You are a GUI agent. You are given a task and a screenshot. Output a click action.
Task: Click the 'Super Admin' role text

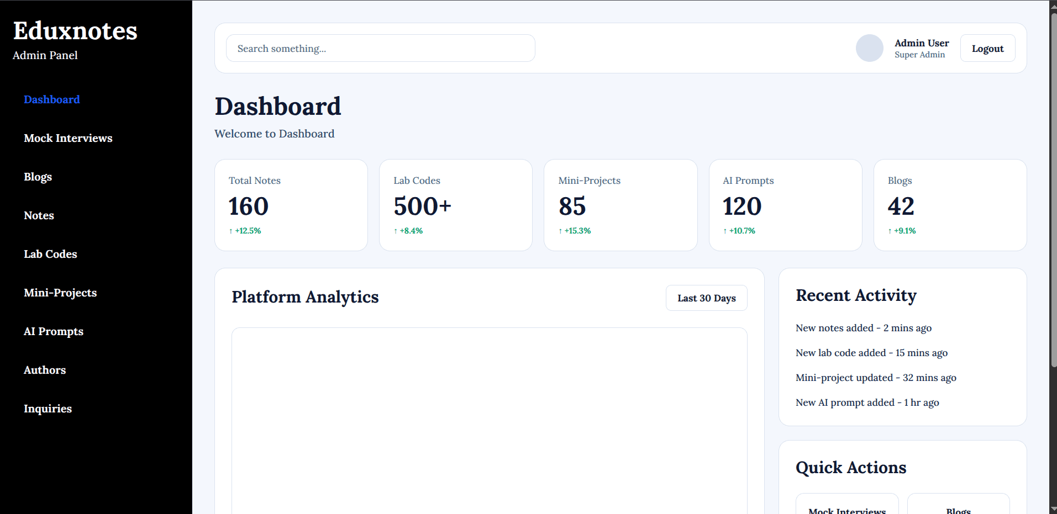(919, 55)
